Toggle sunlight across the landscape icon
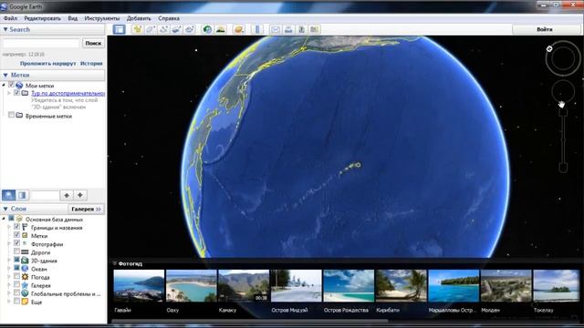The image size is (584, 328). click(x=221, y=29)
